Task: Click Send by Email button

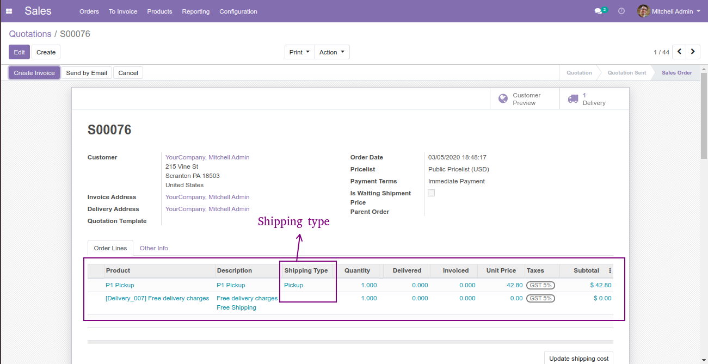Action: (87, 73)
